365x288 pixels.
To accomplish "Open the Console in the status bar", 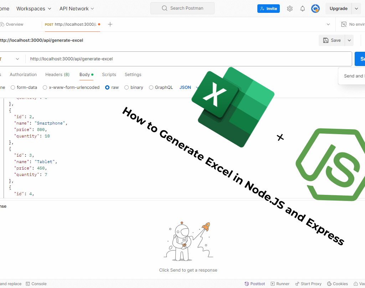I will coord(36,284).
